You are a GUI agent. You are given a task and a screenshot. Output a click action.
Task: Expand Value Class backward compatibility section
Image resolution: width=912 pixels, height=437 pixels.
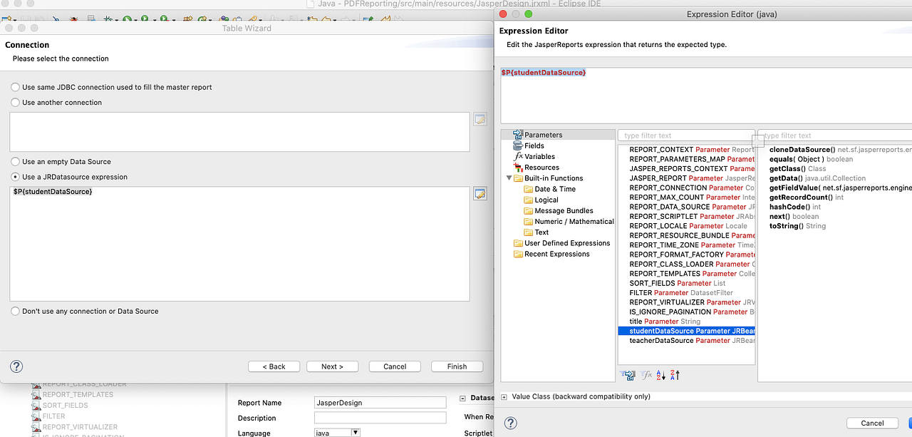point(504,396)
